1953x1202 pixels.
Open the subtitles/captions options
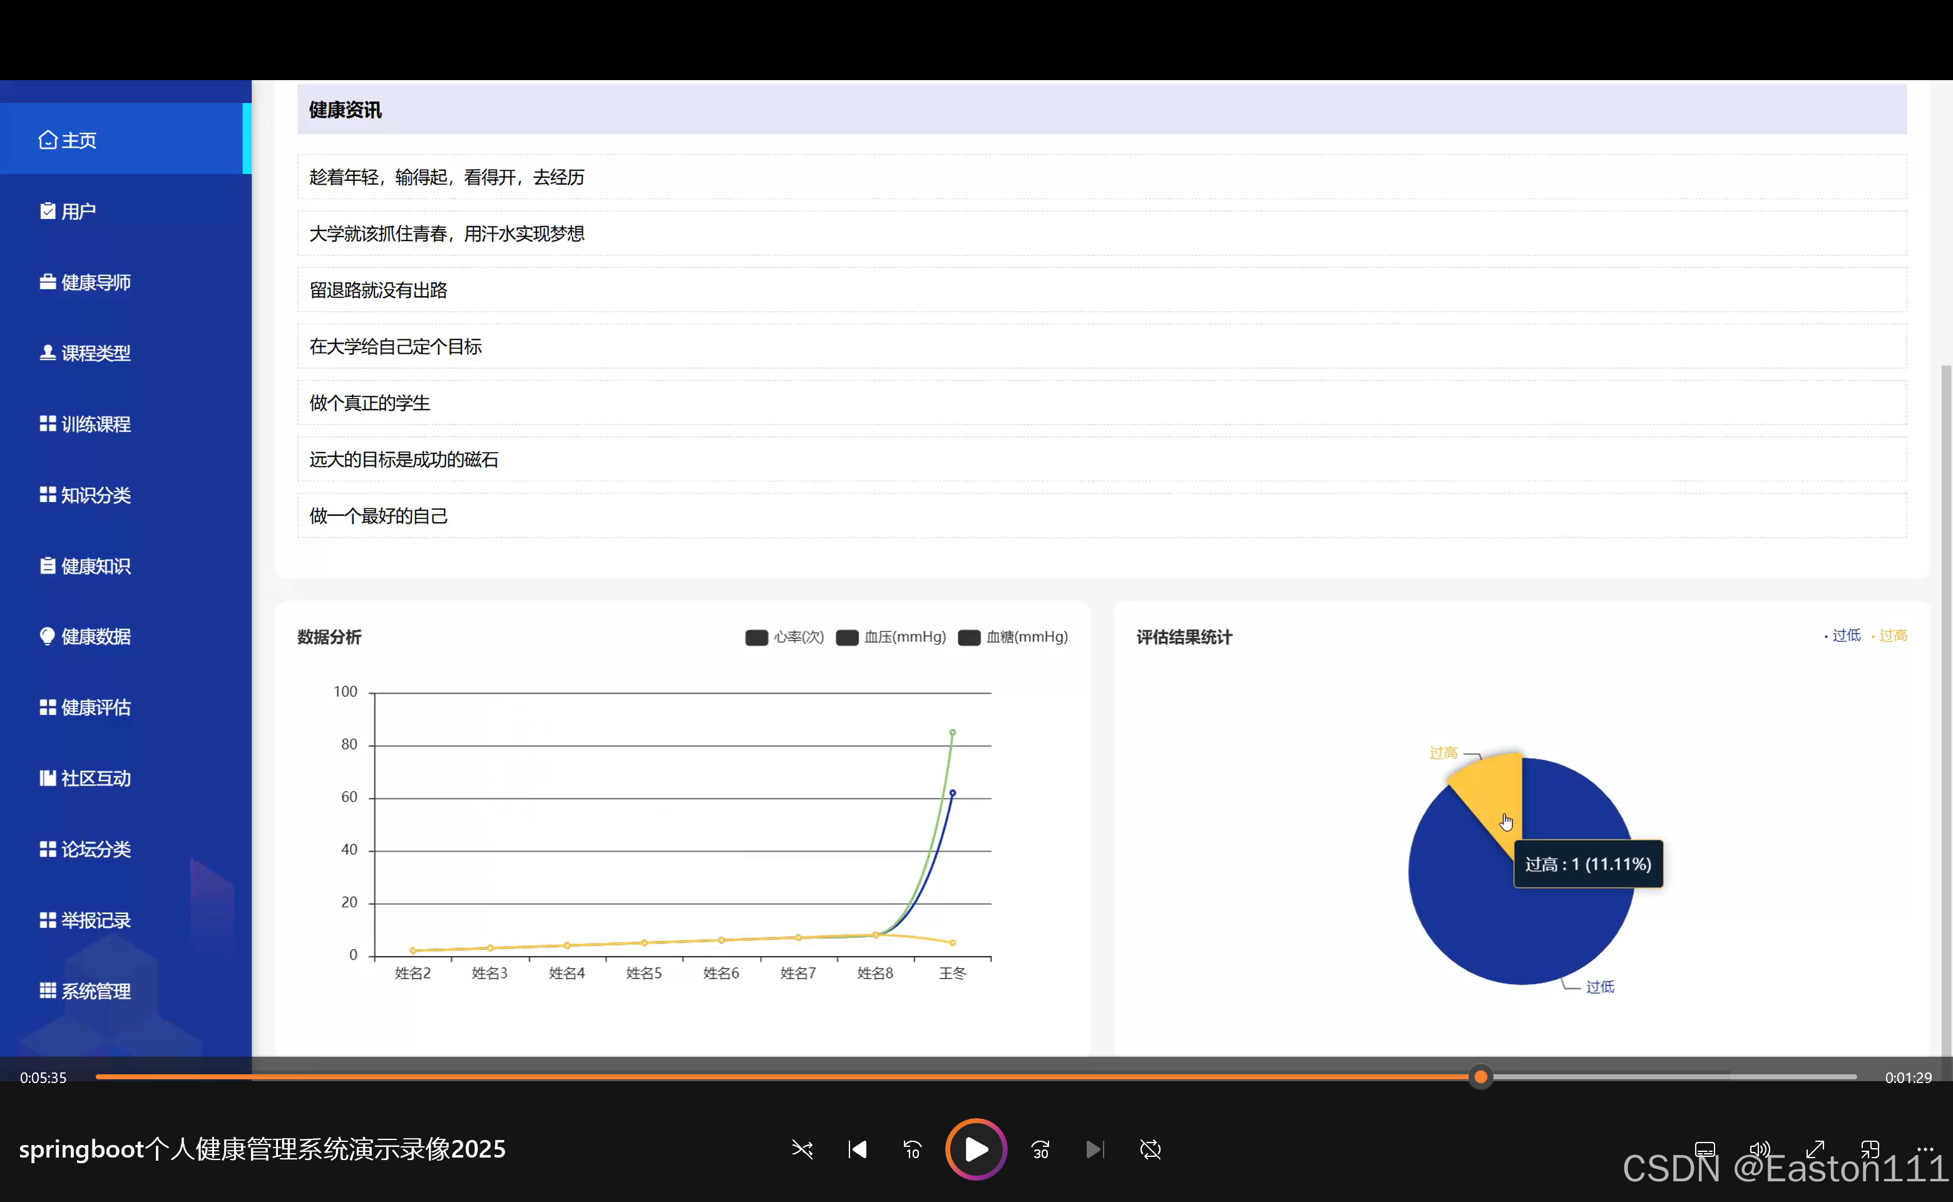1704,1149
